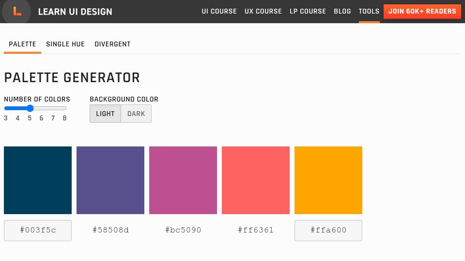465x261 pixels.
Task: Click the slider tick label 6
Action: click(x=41, y=118)
